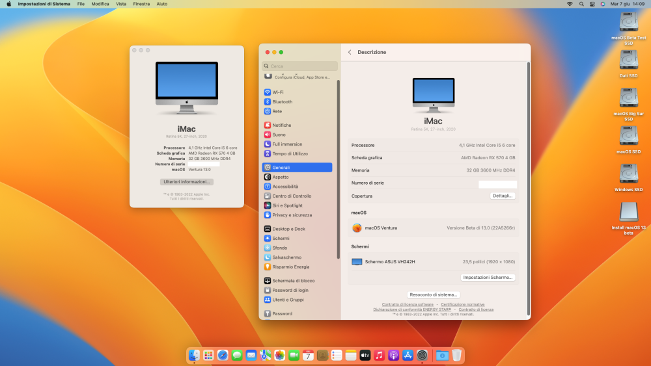Open the ENERGY STAR conformity declaration link
The height and width of the screenshot is (366, 651).
point(412,309)
